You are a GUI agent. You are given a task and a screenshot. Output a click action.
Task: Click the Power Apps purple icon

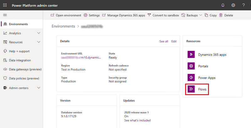click(x=191, y=78)
